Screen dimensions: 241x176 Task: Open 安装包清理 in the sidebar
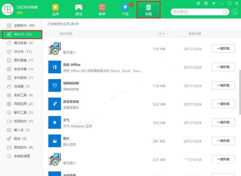point(21,156)
